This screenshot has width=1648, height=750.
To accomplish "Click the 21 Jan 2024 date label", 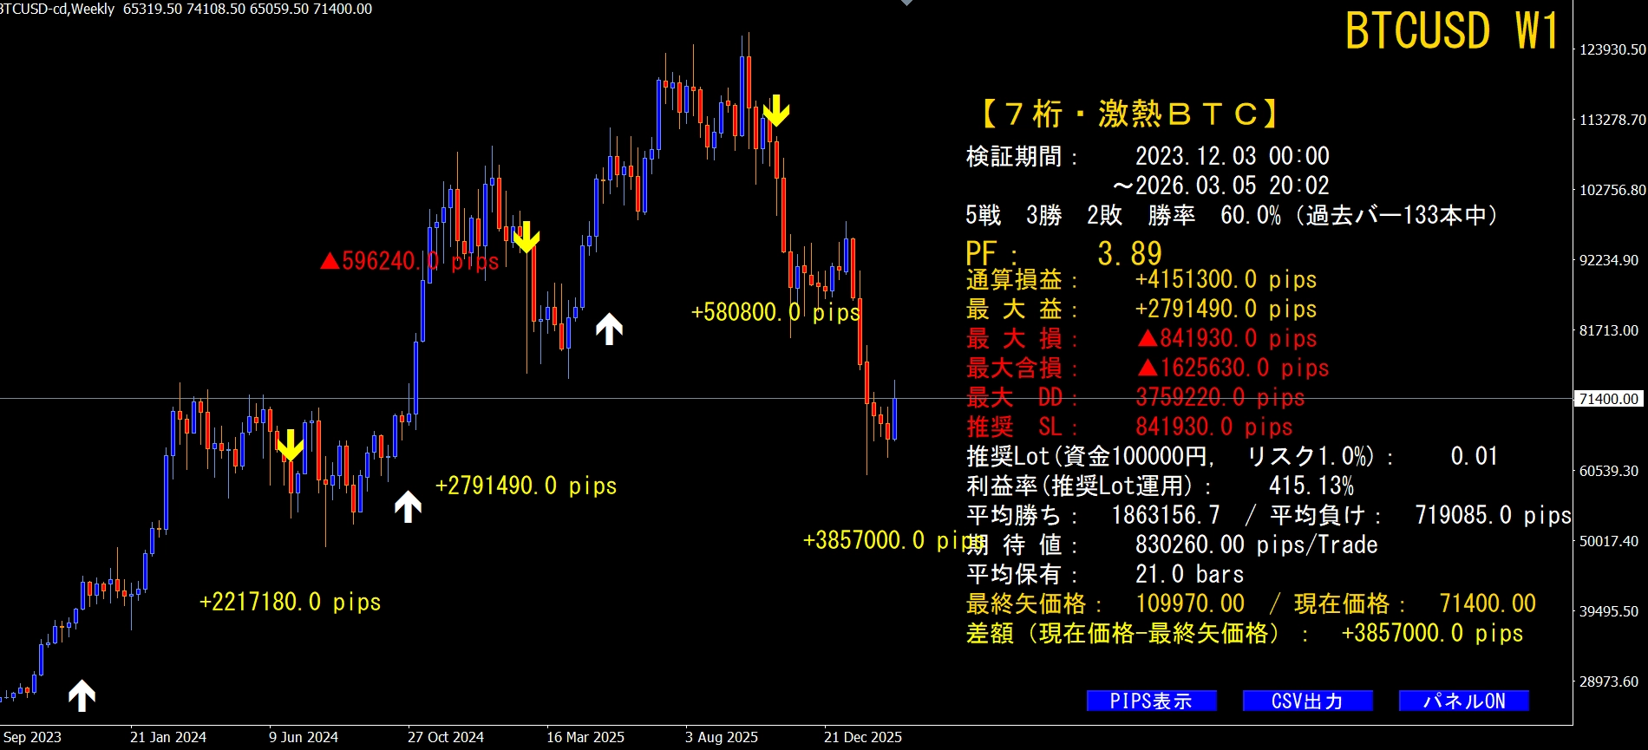I will pyautogui.click(x=168, y=737).
